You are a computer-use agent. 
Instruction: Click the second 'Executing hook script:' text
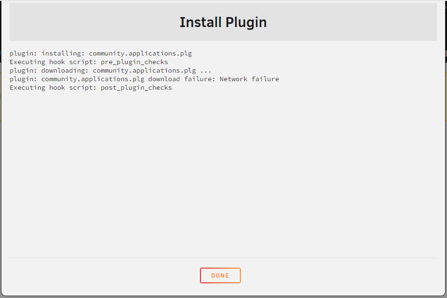point(53,87)
